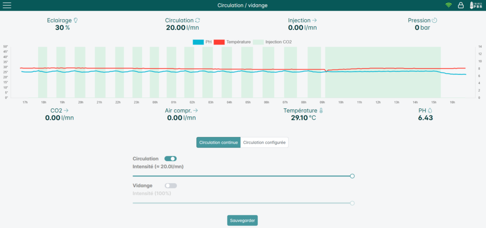
Task: Click the Sauvegarder button
Action: tap(243, 220)
